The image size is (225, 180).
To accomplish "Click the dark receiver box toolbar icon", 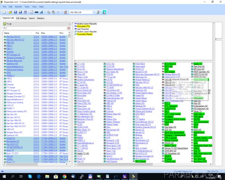I will (36, 12).
